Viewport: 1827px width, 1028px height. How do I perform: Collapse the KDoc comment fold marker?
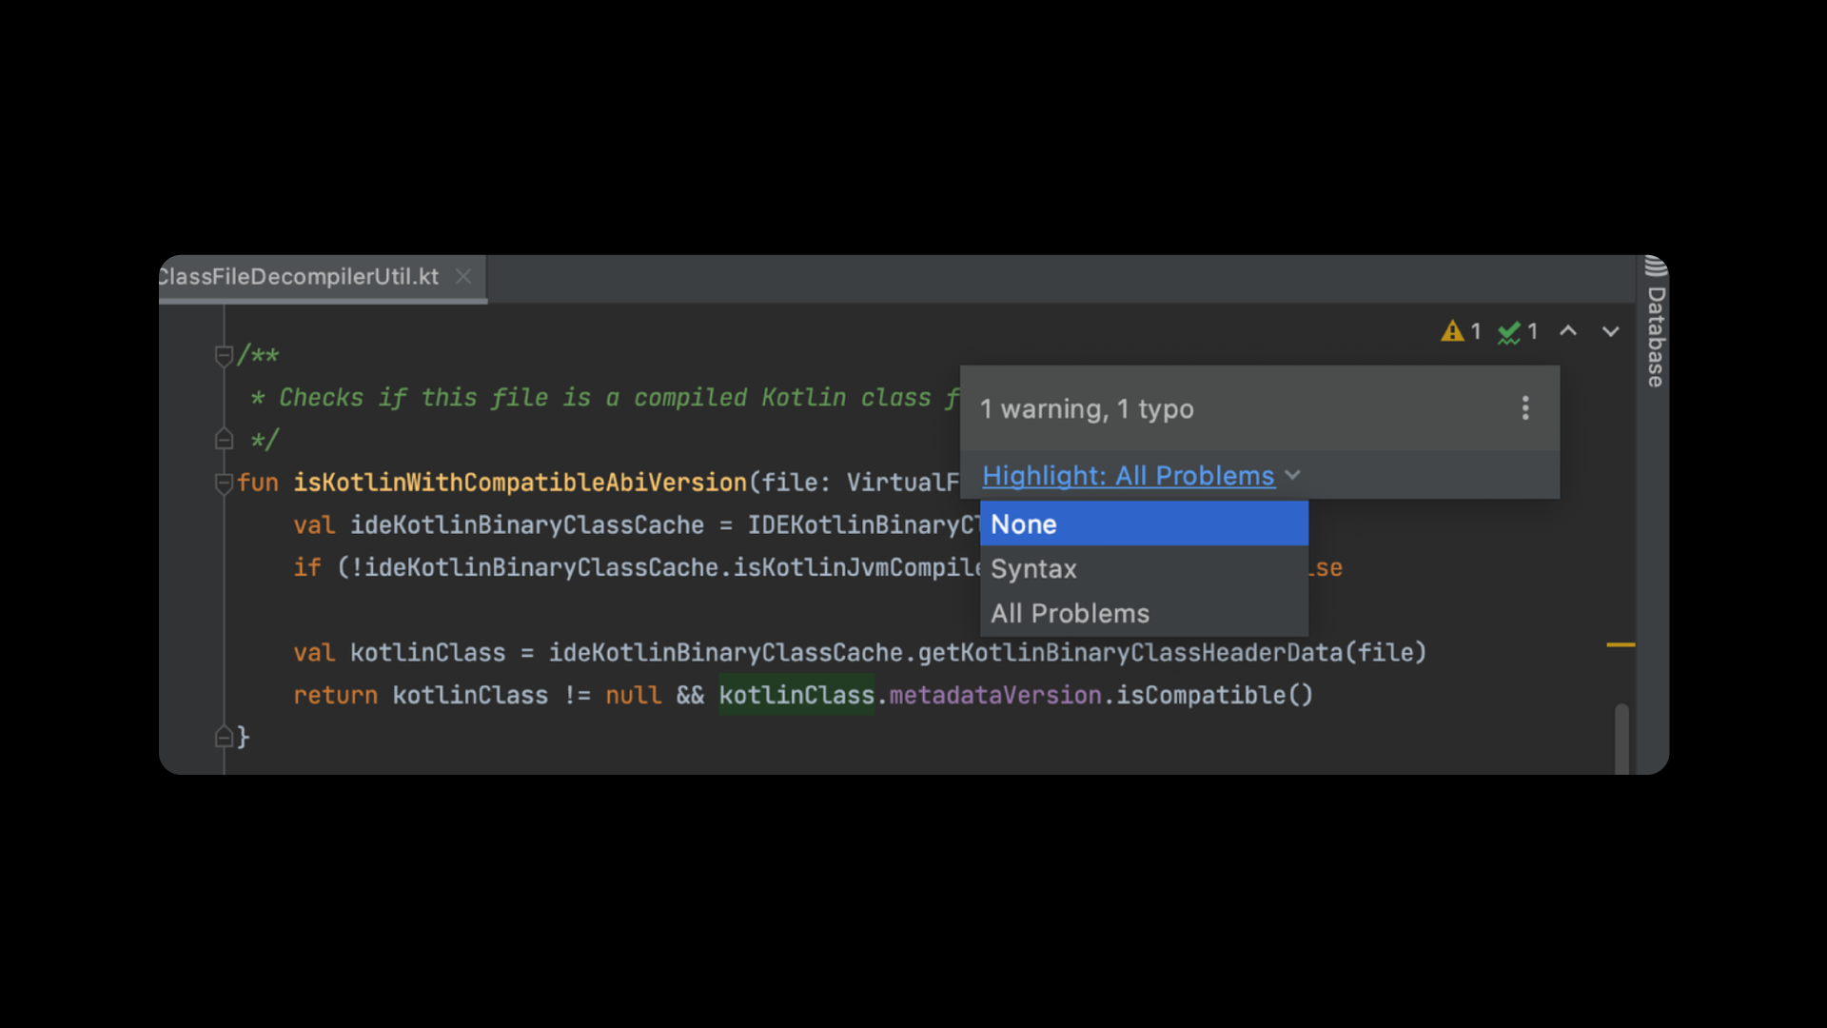225,355
